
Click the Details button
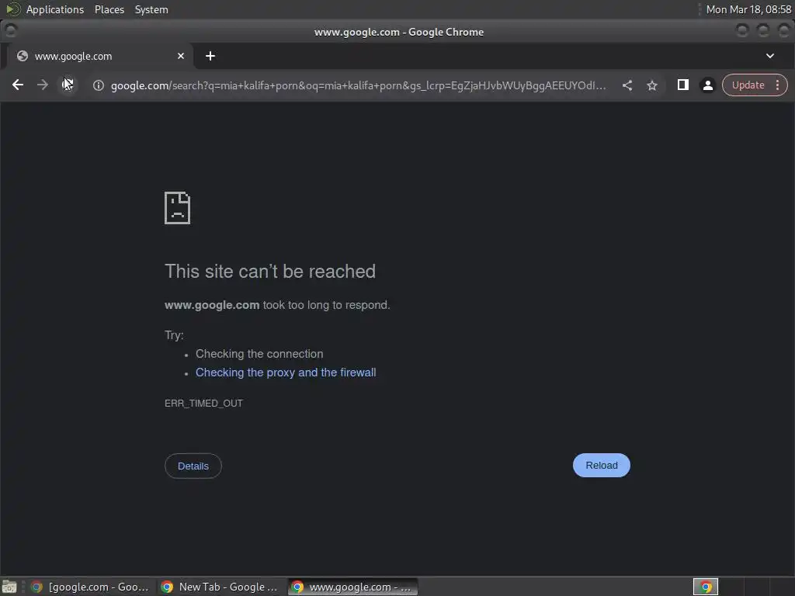(x=193, y=466)
